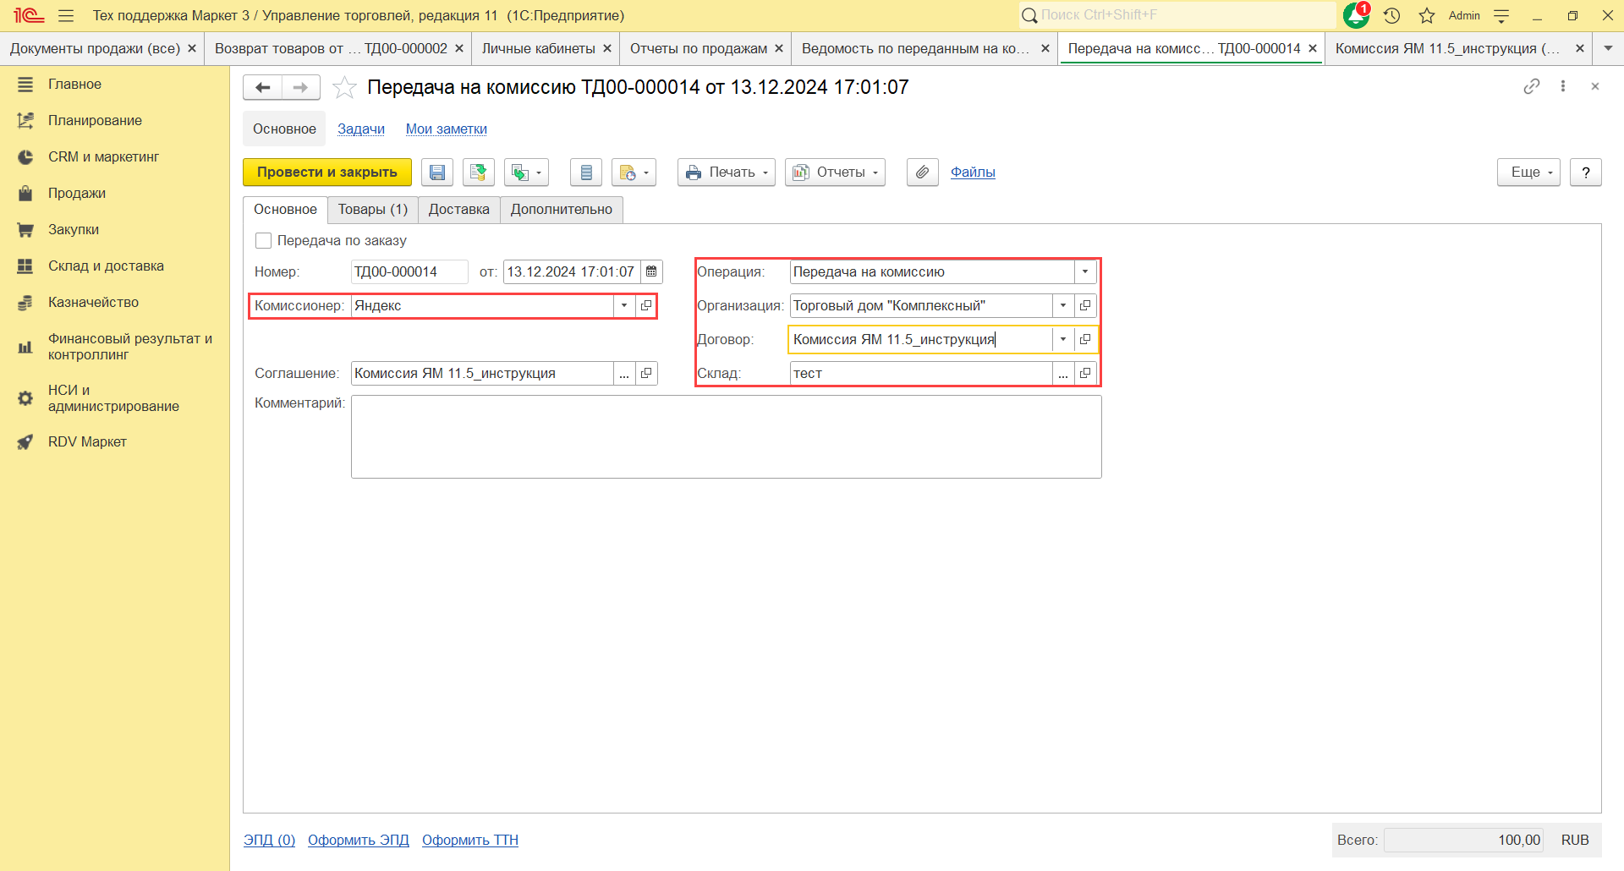
Task: Open Комиссионер Яндекс record card
Action: [x=646, y=305]
